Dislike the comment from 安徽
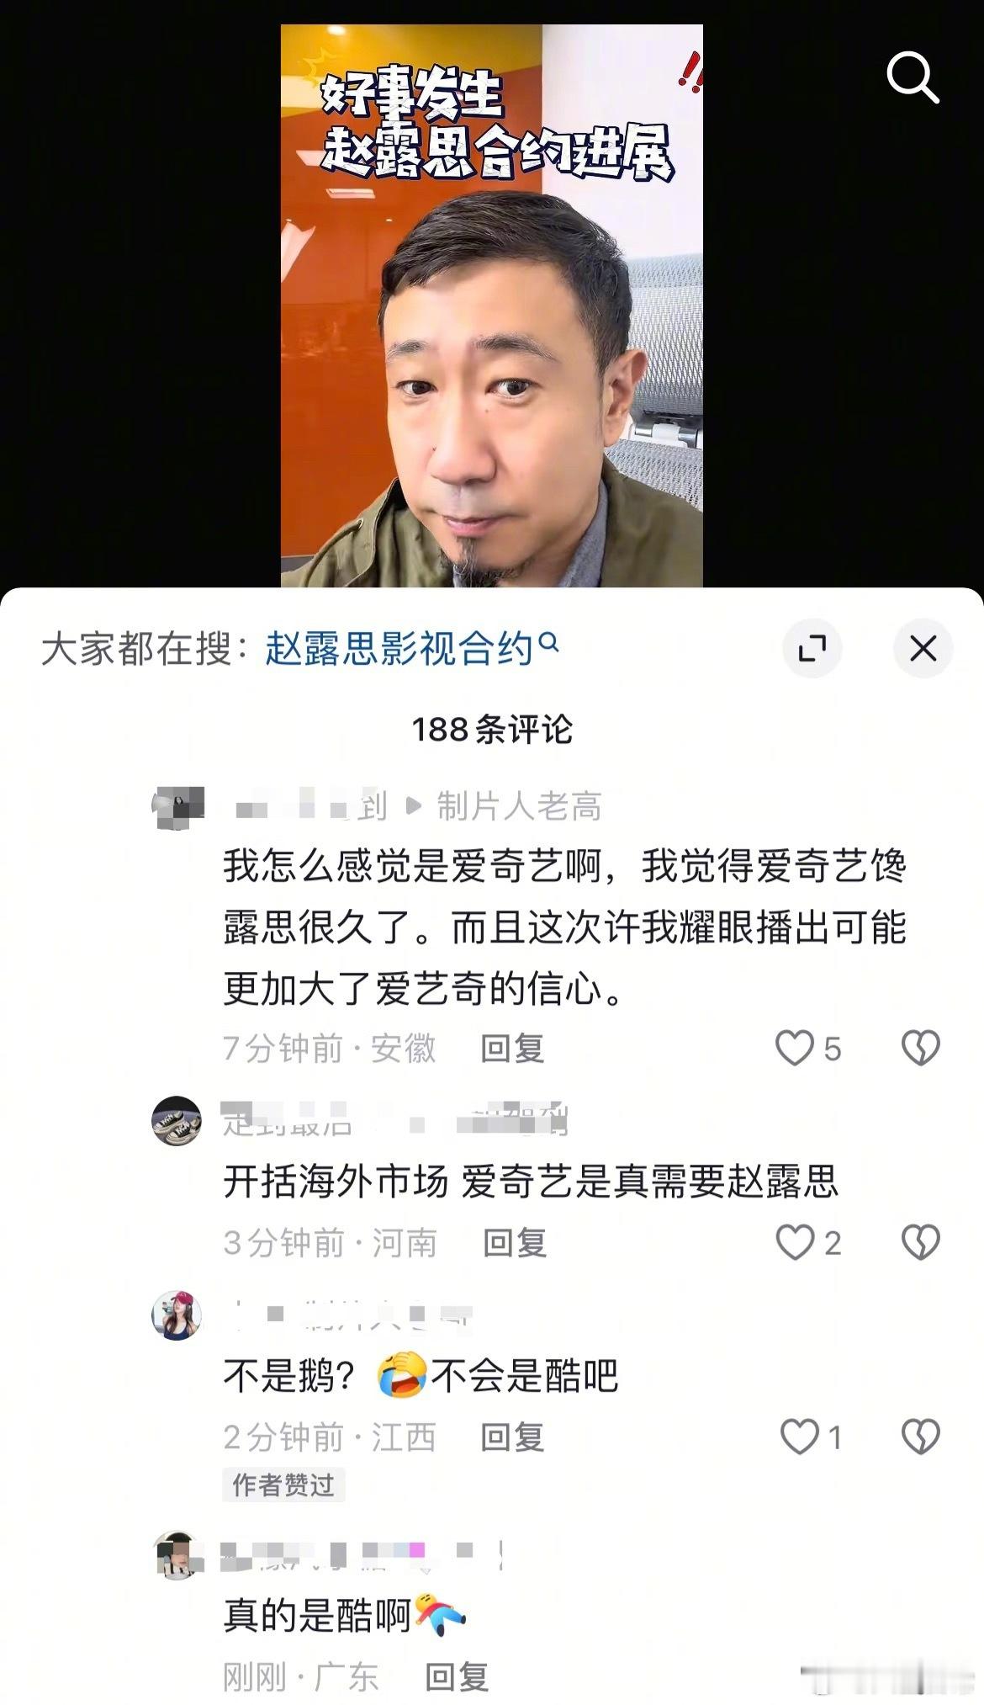 920,1049
